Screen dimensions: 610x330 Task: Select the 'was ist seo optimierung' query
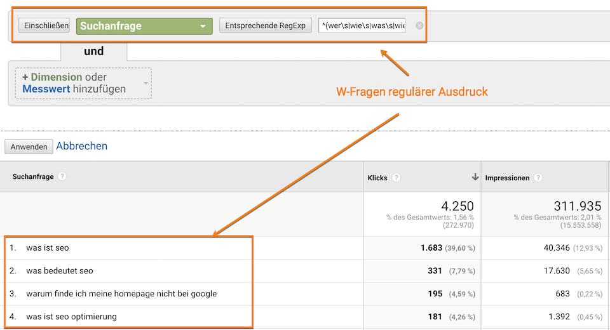[x=71, y=317]
